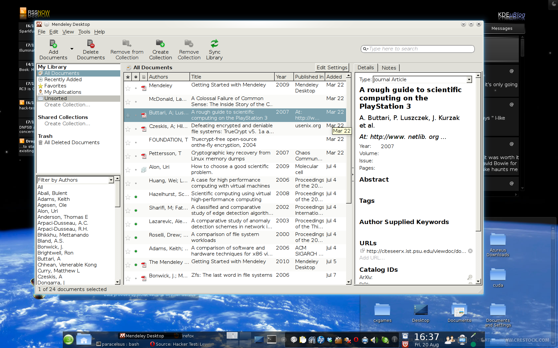This screenshot has height=348, width=558.
Task: Switch to the Details tab
Action: 366,68
